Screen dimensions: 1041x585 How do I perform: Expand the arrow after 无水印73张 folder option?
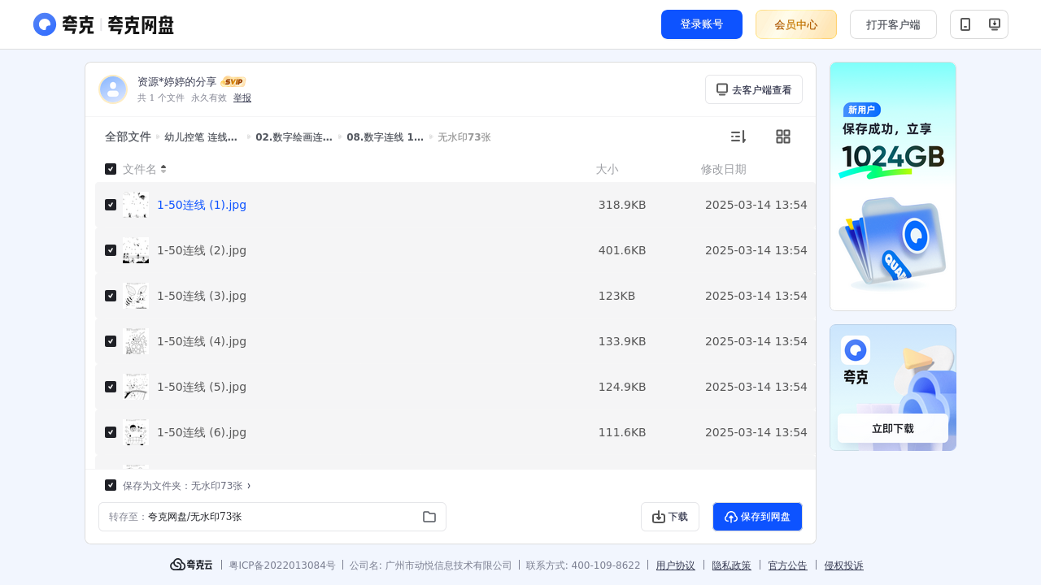click(249, 486)
